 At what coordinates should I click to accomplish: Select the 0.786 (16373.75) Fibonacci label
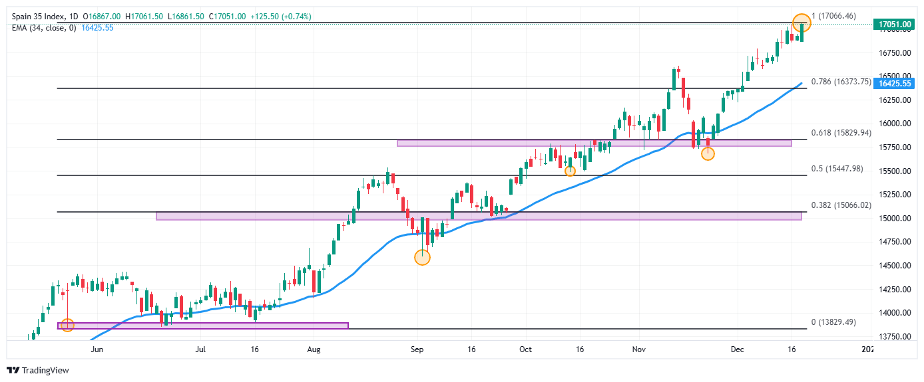(841, 82)
